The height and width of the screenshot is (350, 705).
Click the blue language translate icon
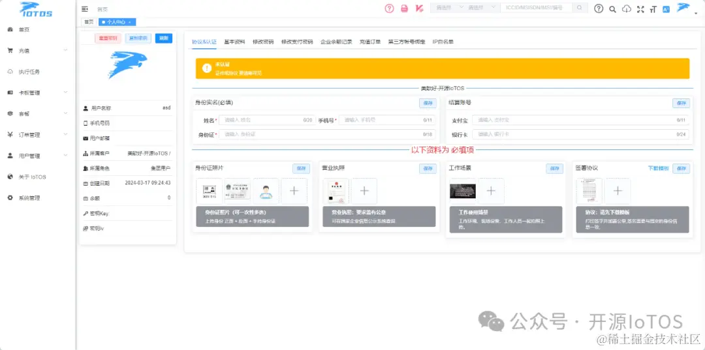click(x=666, y=9)
